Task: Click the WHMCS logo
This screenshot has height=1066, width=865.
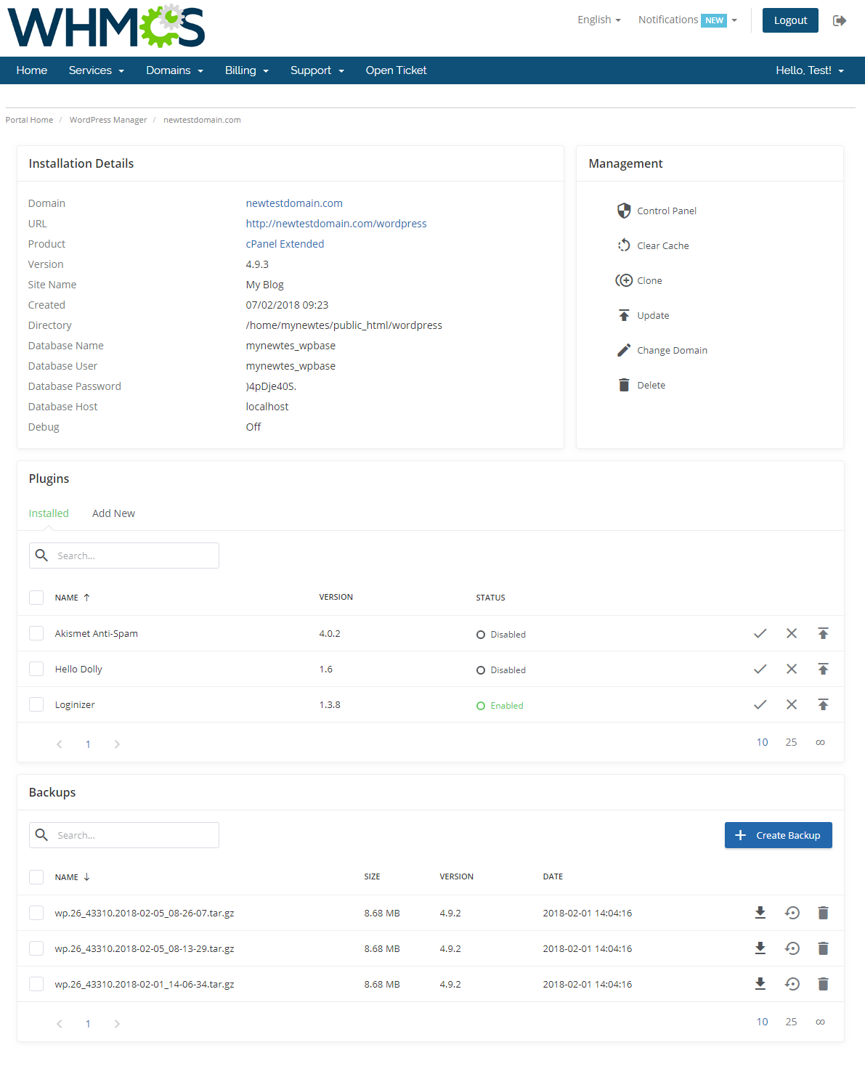Action: point(106,26)
